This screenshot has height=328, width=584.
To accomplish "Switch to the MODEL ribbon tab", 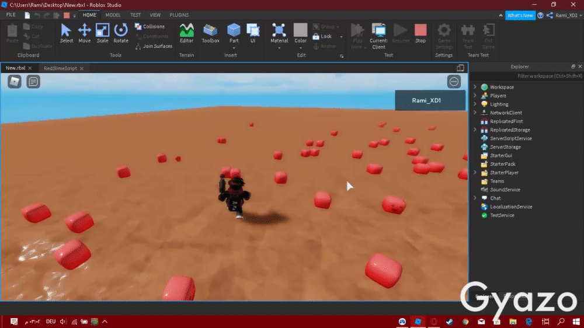I will point(113,15).
